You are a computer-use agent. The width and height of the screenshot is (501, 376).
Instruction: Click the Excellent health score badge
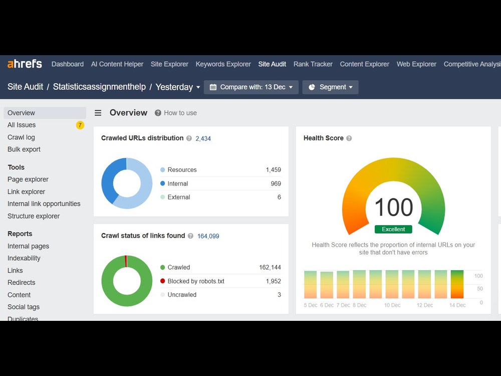(x=393, y=229)
